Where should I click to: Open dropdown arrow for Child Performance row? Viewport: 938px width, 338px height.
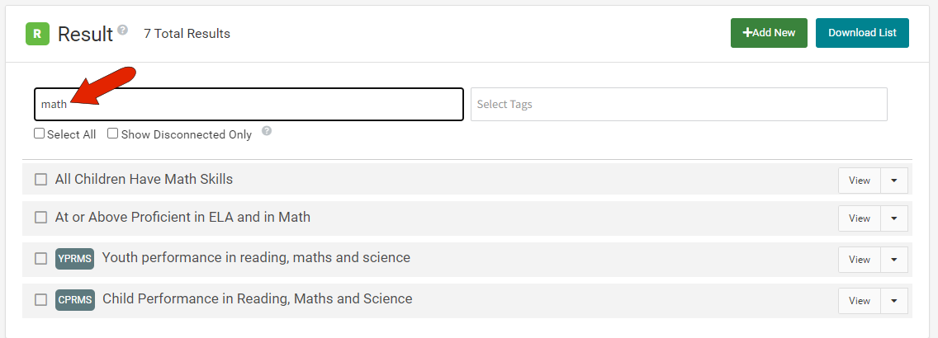[x=894, y=301]
